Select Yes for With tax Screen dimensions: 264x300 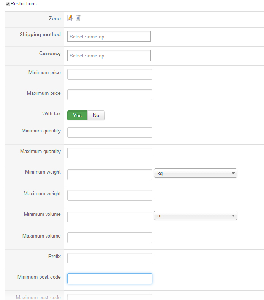coord(77,115)
